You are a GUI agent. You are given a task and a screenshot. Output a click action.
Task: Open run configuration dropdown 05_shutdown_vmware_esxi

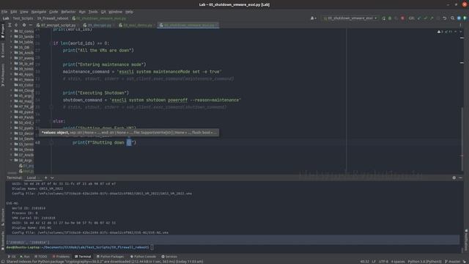(350, 18)
